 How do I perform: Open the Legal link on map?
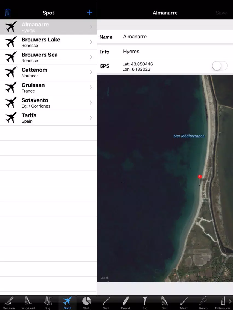pyautogui.click(x=104, y=278)
